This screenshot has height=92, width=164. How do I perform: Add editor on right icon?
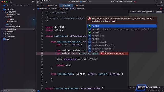pyautogui.click(x=162, y=5)
